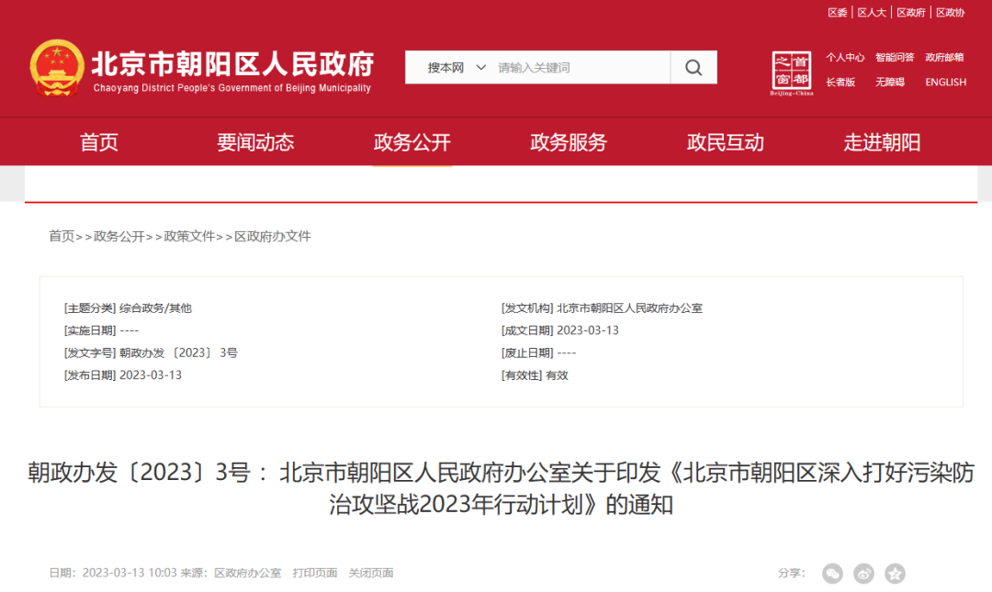Switch to 长者版 mode

tap(840, 83)
